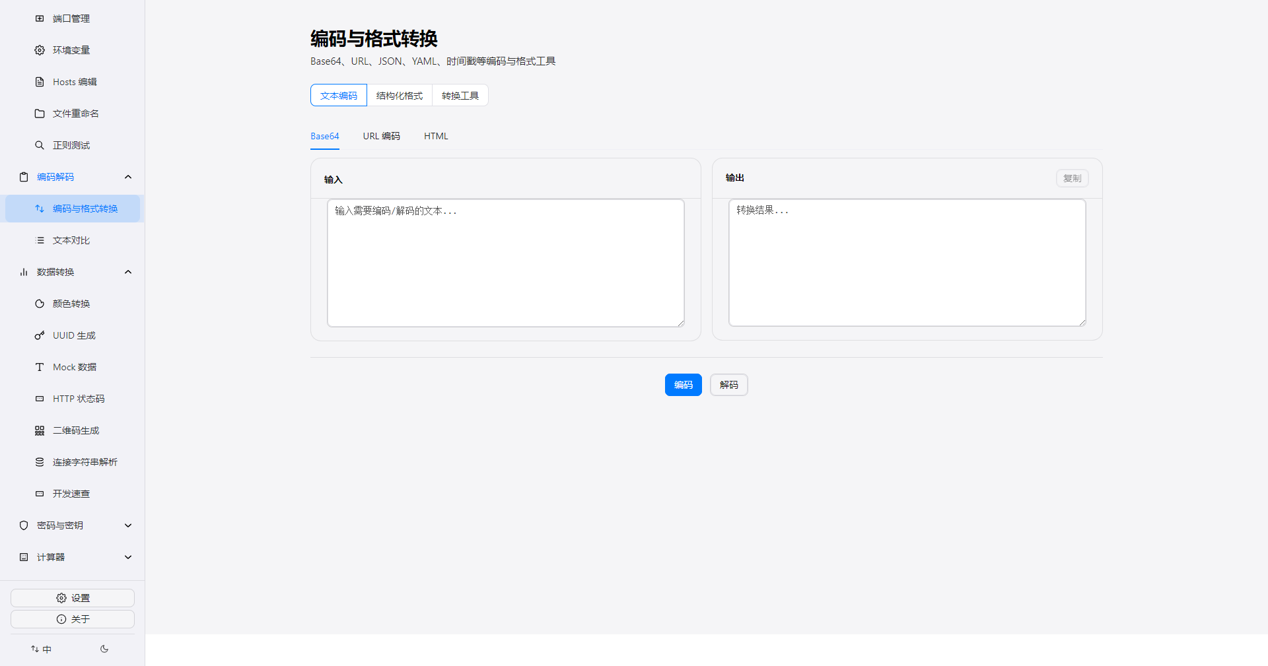Focus the 输入 text area
This screenshot has width=1268, height=666.
click(506, 263)
